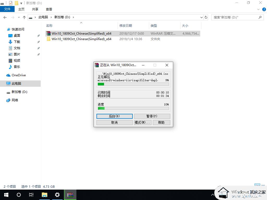Open 桌面 in quick access
This screenshot has width=267, height=200.
pyautogui.click(x=17, y=35)
